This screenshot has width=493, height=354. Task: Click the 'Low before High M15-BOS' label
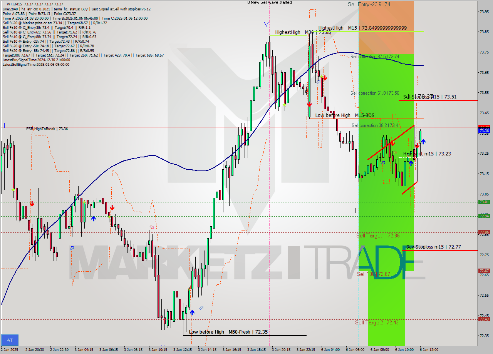(345, 115)
